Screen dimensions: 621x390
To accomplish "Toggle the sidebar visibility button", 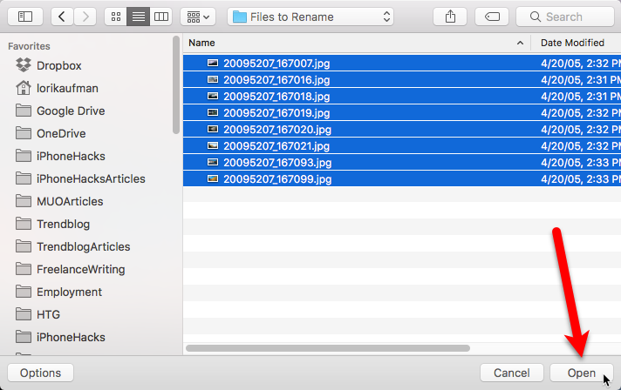I will 24,17.
